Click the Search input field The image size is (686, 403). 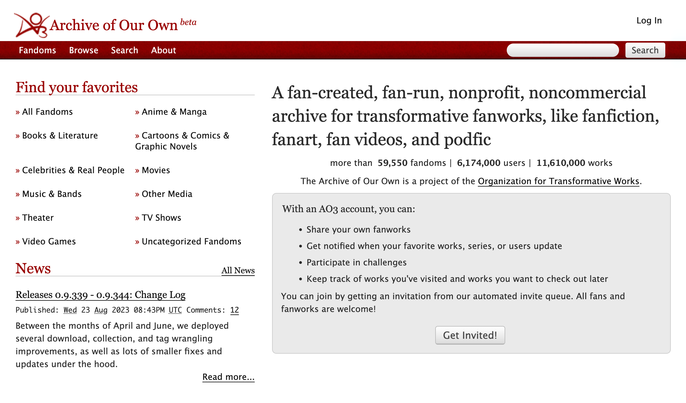(564, 49)
